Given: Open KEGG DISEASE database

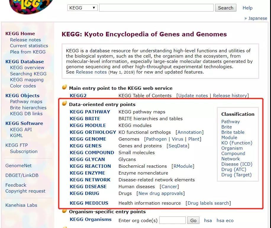Looking at the screenshot, I should (88, 186).
